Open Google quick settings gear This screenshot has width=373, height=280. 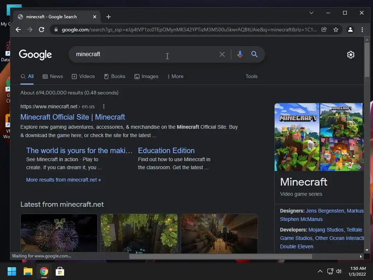pos(351,55)
